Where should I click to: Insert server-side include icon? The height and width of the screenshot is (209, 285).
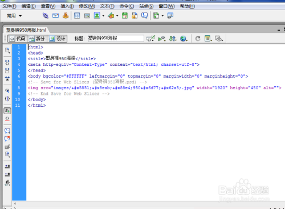135,15
